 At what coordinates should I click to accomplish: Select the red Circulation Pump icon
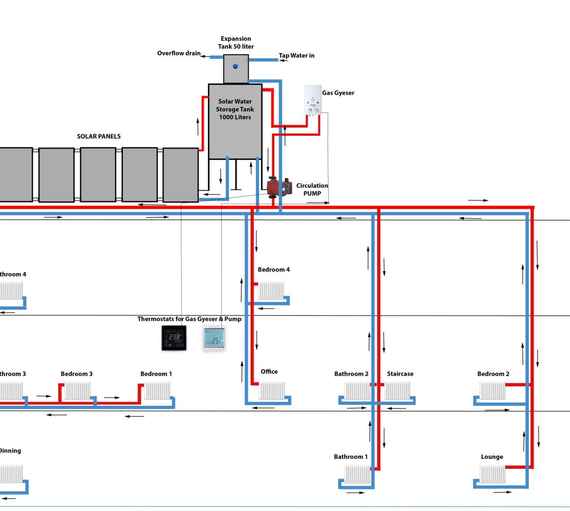279,187
